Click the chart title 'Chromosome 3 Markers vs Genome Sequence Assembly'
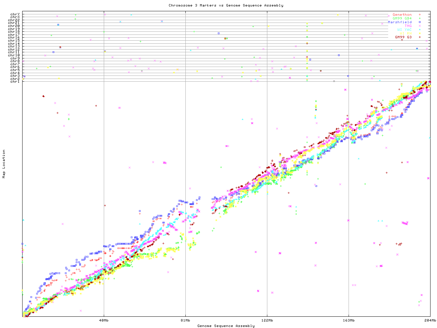Viewport: 437px width, 328px height. point(226,5)
